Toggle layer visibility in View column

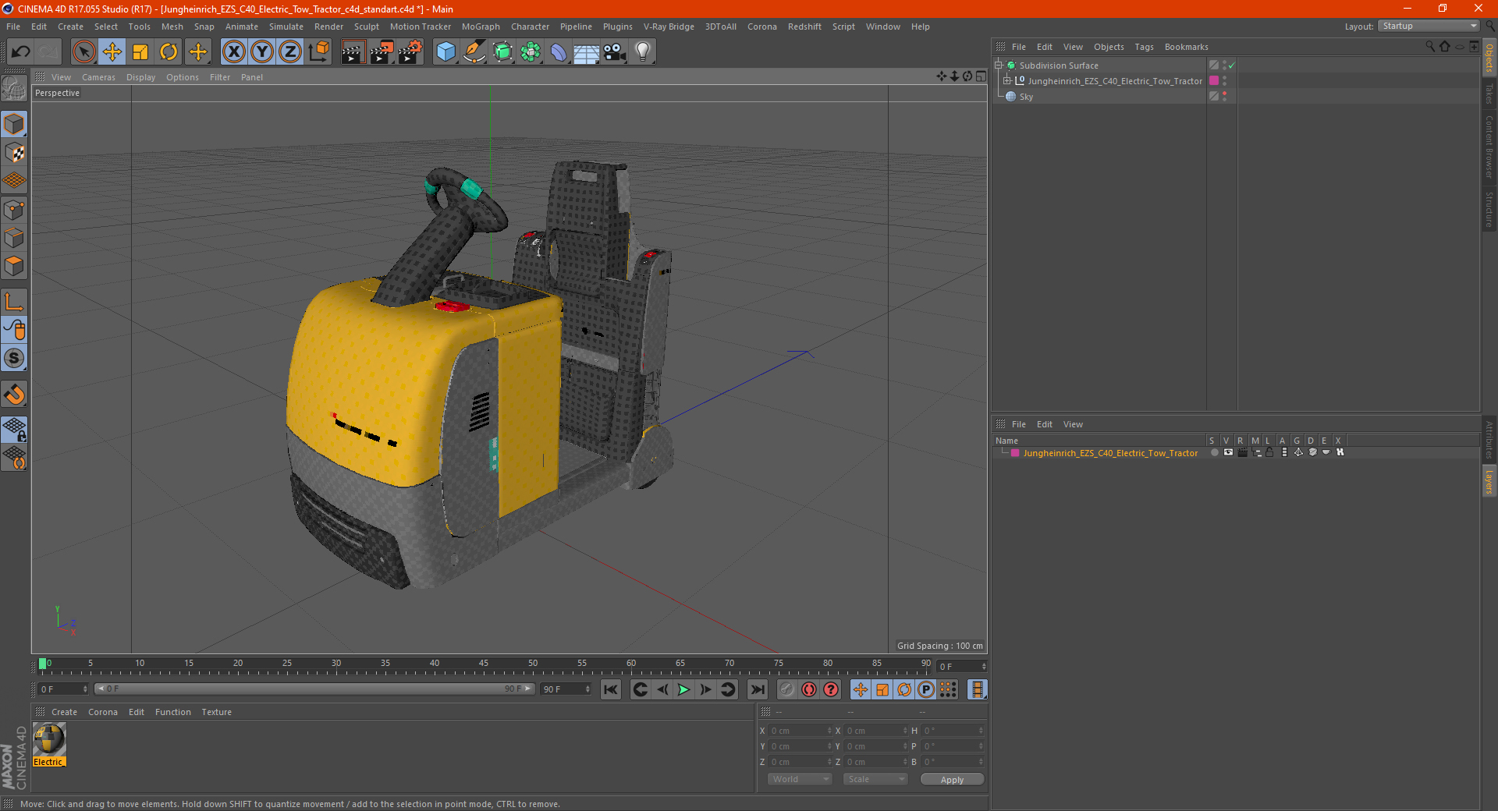pos(1228,452)
